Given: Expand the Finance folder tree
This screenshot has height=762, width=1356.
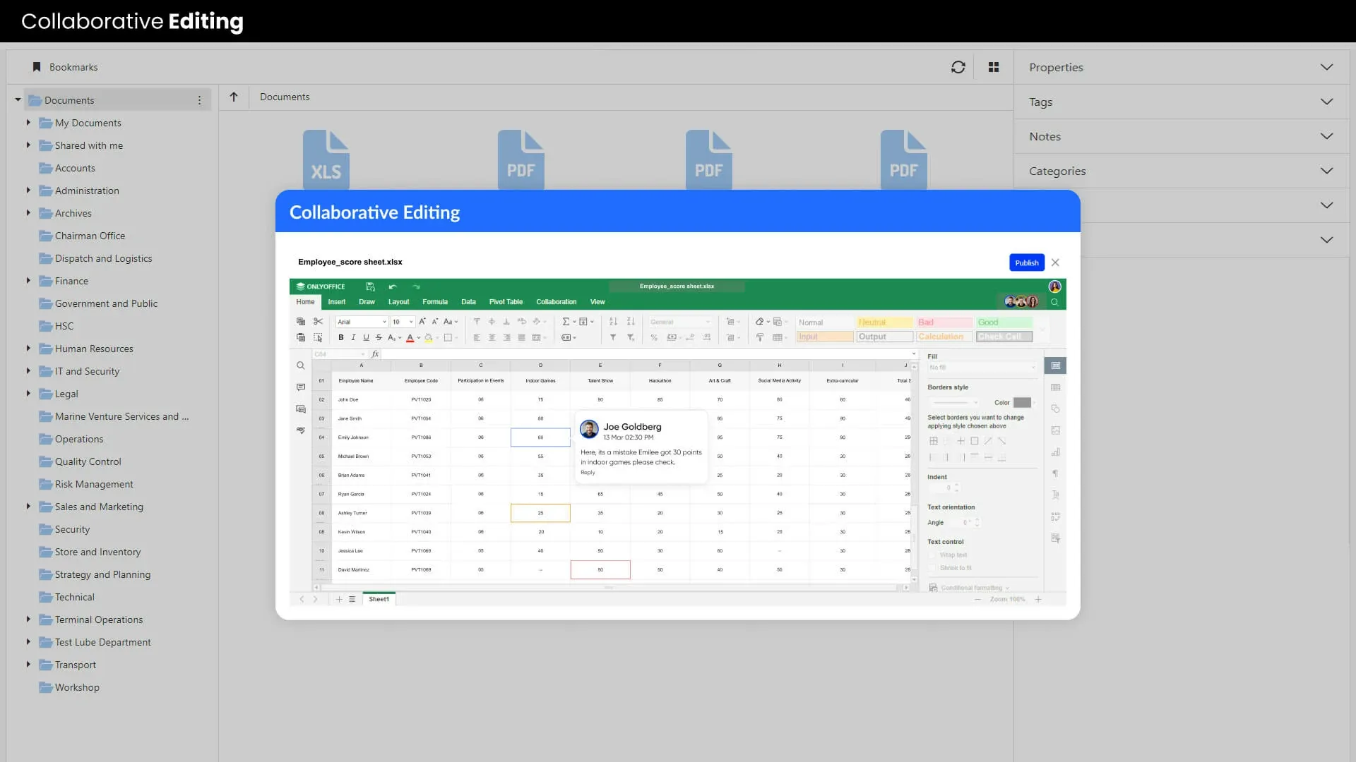Looking at the screenshot, I should point(28,281).
